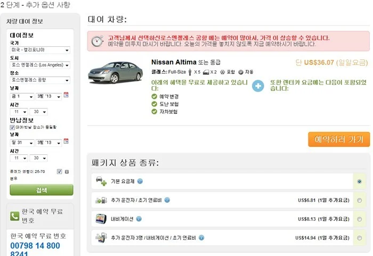Open the pickup month dropdown 3월 '13
Image resolution: width=373 pixels, height=256 pixels.
coord(49,96)
